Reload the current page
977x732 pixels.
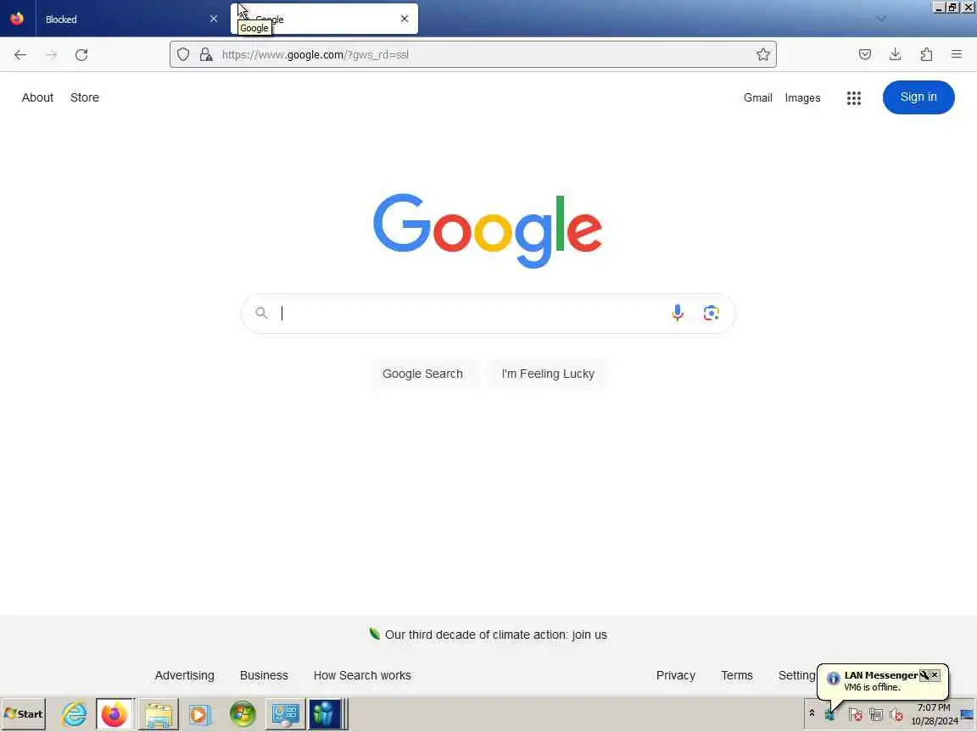tap(81, 55)
